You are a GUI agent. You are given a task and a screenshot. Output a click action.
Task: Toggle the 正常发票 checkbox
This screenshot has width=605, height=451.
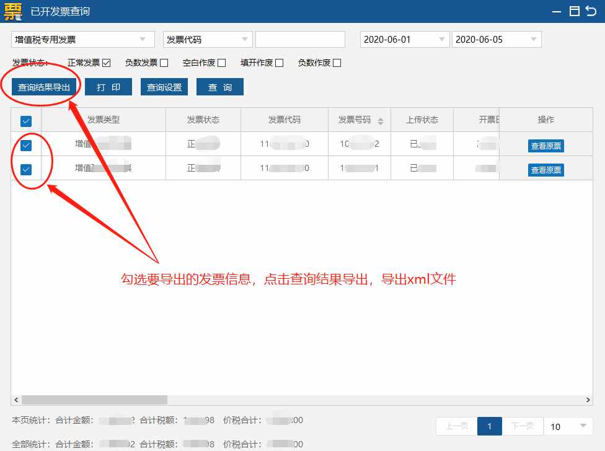tap(107, 63)
